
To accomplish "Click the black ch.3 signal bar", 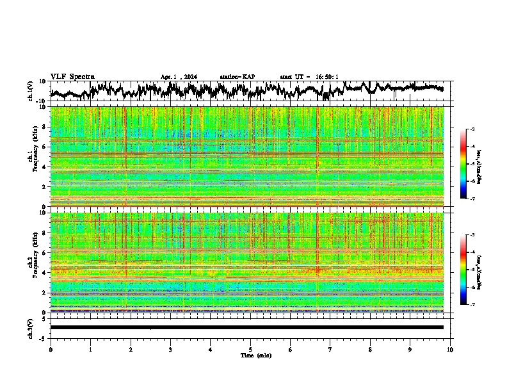I will 247,327.
